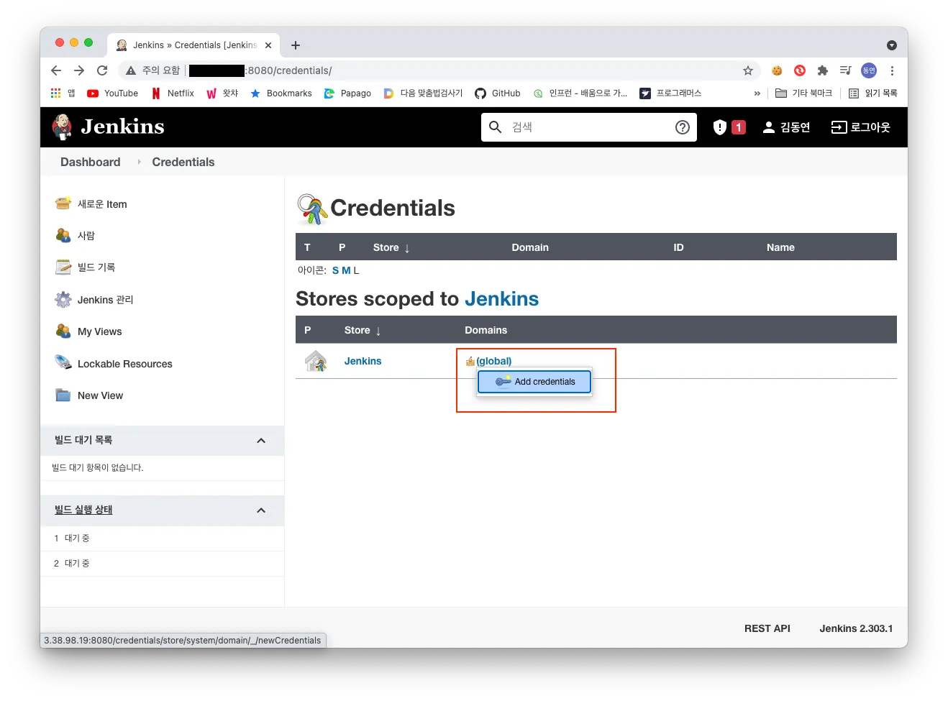Select Add credentials menu item
Screen dimensions: 948x701
pos(534,382)
